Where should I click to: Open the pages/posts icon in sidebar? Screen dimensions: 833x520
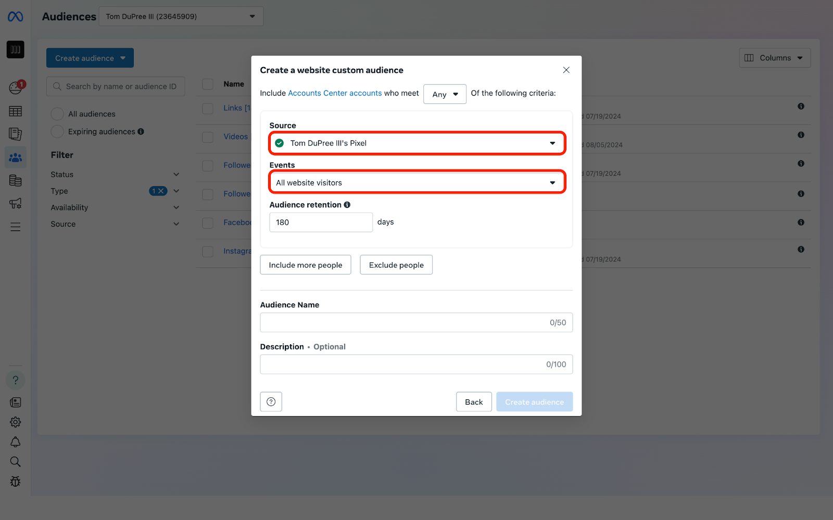pos(15,134)
